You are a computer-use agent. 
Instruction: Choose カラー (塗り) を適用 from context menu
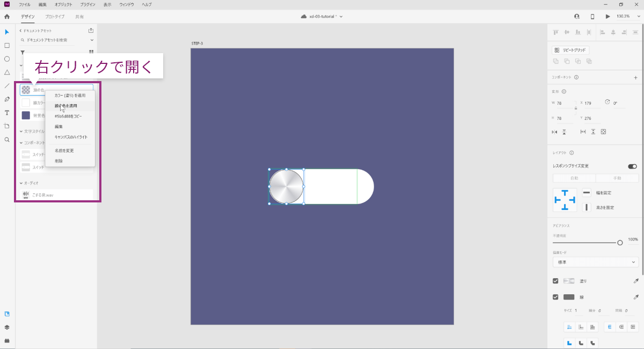point(70,96)
